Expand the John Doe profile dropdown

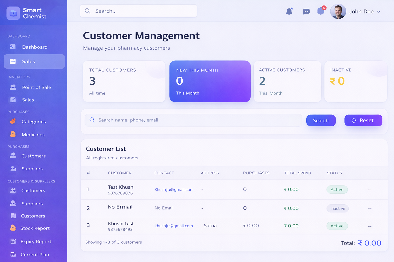(379, 12)
